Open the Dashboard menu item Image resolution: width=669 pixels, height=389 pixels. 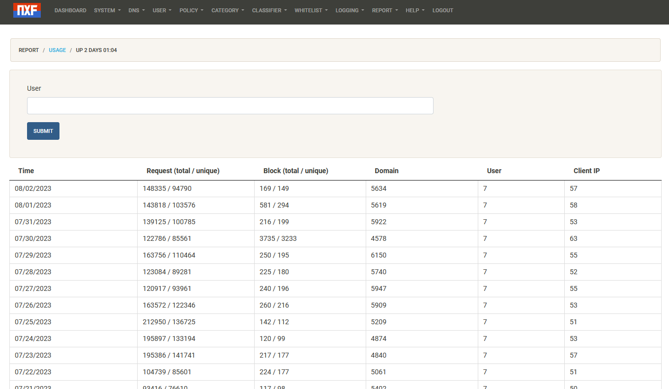[x=70, y=10]
